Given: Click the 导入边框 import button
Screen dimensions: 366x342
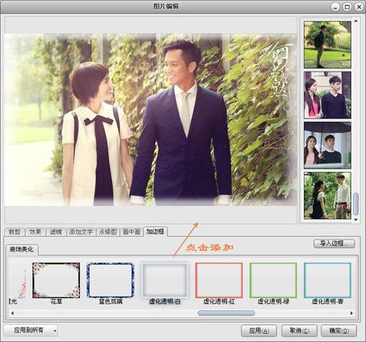Looking at the screenshot, I should (334, 243).
